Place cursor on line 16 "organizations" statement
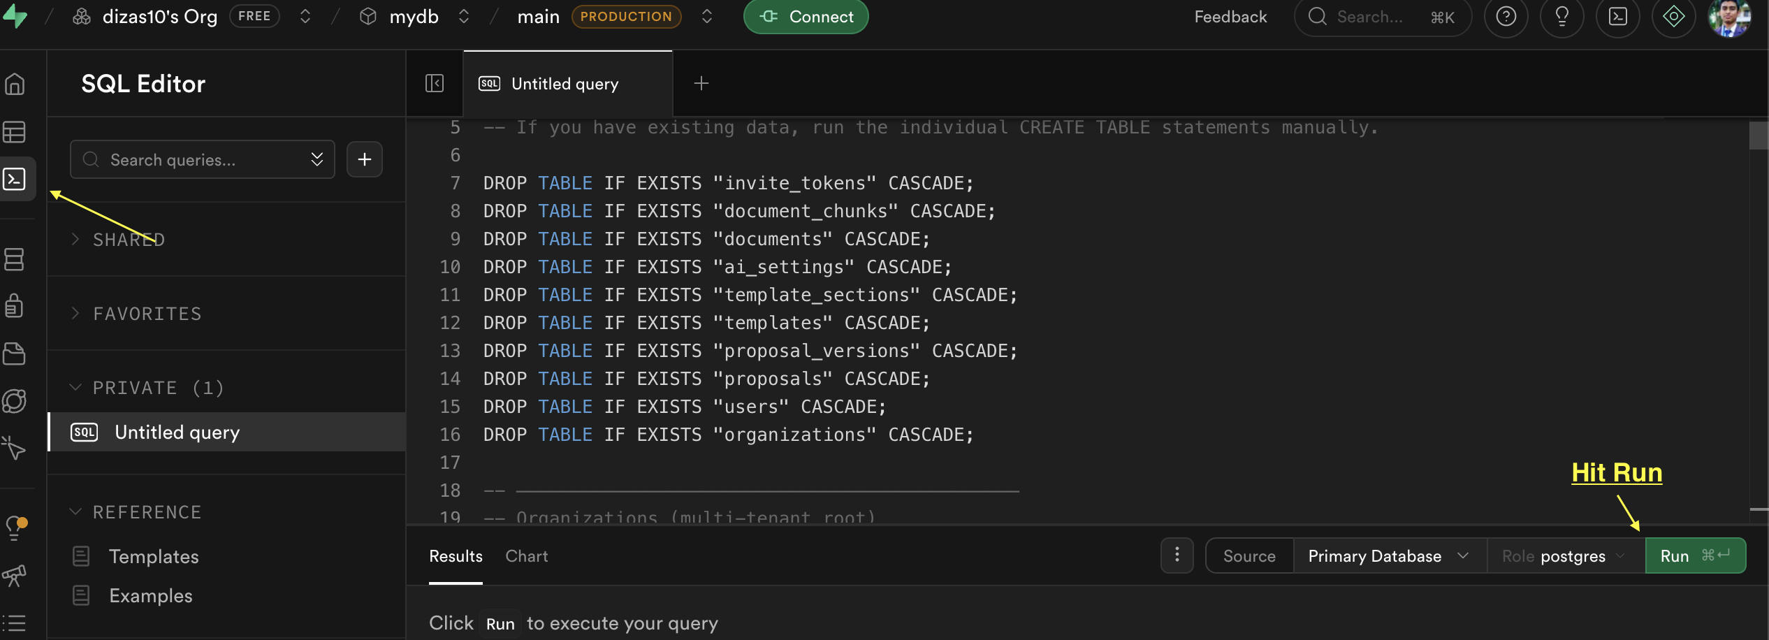The width and height of the screenshot is (1769, 640). 728,435
